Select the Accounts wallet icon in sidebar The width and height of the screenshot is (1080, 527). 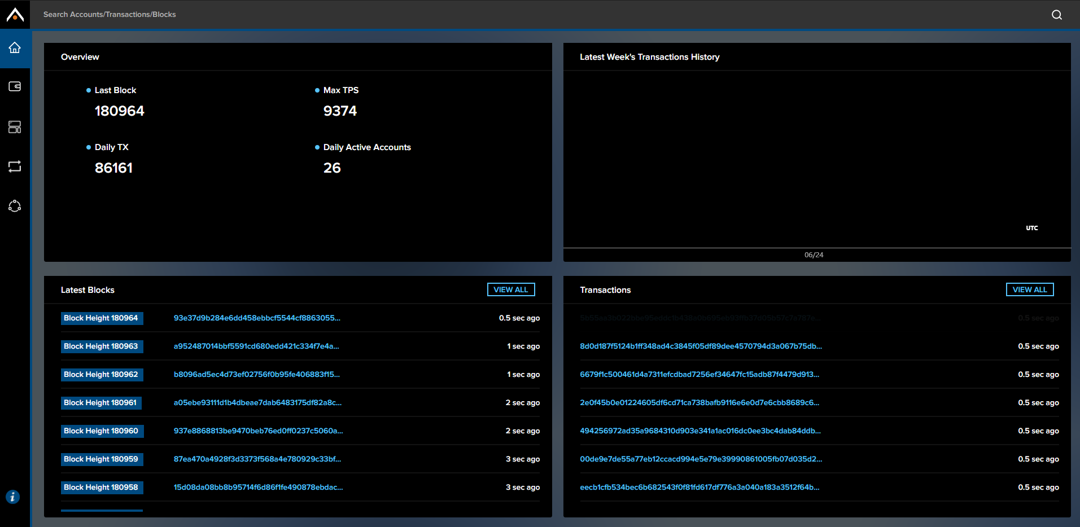pos(15,86)
